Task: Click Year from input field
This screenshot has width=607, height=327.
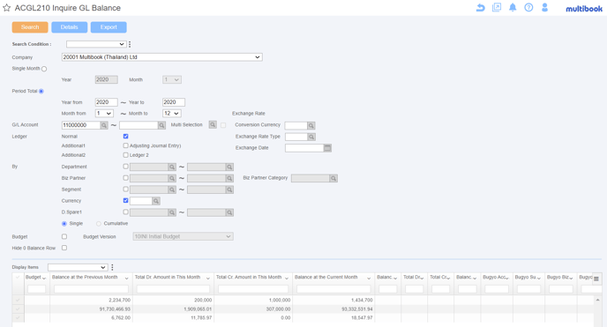Action: [x=106, y=102]
